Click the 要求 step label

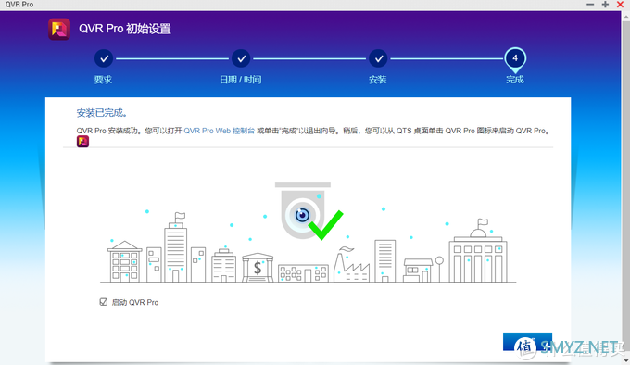103,80
